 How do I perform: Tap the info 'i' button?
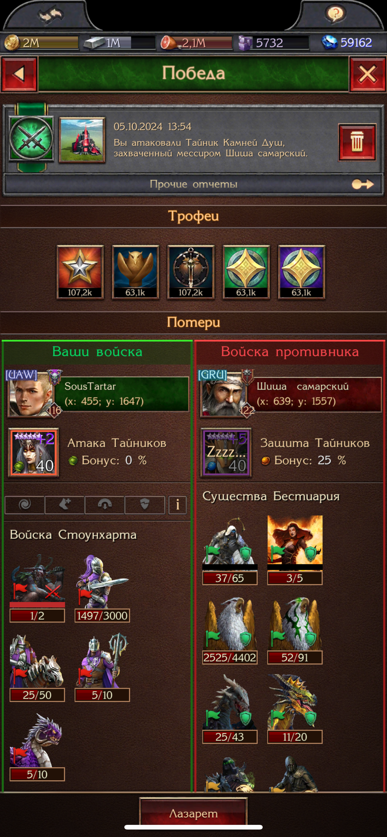[177, 505]
